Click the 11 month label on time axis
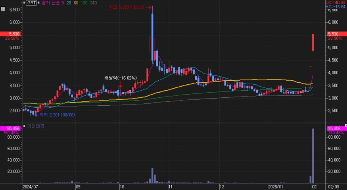Viewport: 347px width, 190px height. pyautogui.click(x=171, y=187)
